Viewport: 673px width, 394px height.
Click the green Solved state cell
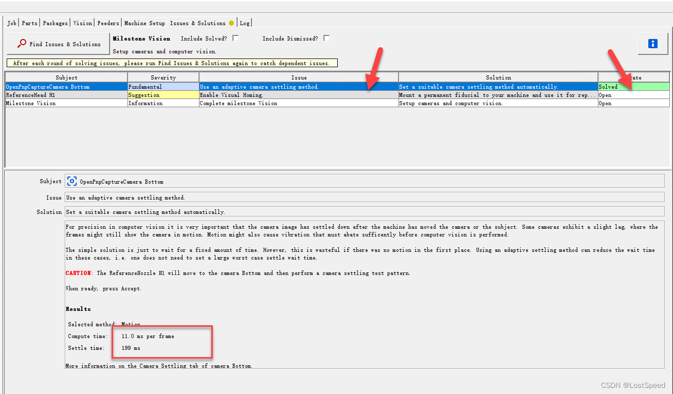click(x=634, y=87)
